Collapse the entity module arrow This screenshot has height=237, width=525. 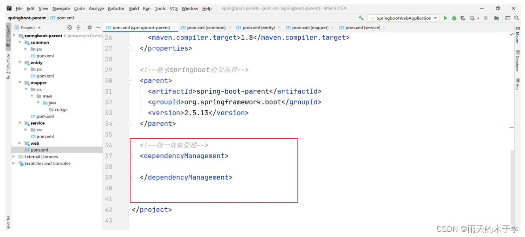(20, 63)
